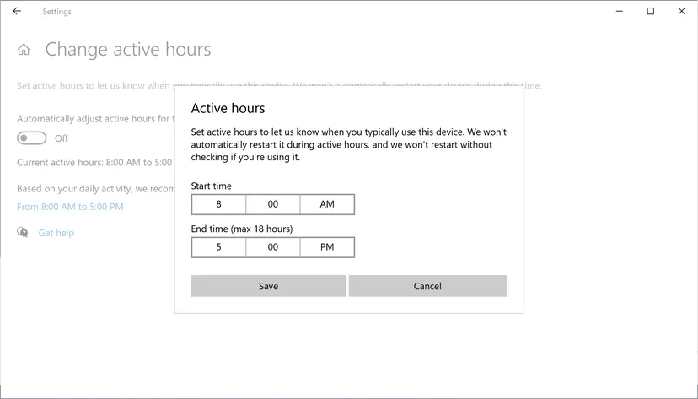Go back using the back arrow
This screenshot has height=399, width=698.
[x=17, y=12]
